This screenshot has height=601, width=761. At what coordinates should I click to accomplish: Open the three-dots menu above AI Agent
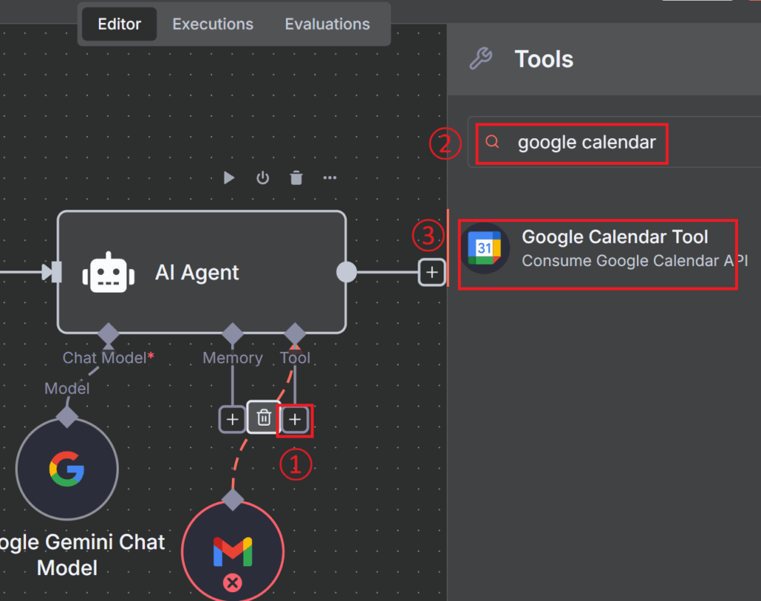click(330, 178)
